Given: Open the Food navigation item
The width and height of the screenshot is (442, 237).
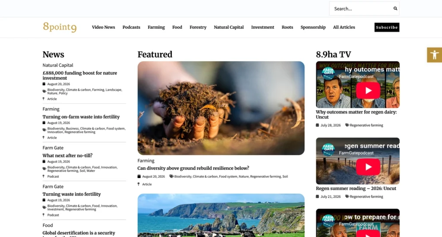Looking at the screenshot, I should point(177,27).
